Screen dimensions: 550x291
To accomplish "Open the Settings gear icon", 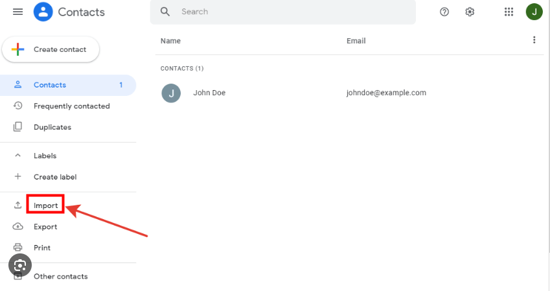I will pyautogui.click(x=470, y=12).
